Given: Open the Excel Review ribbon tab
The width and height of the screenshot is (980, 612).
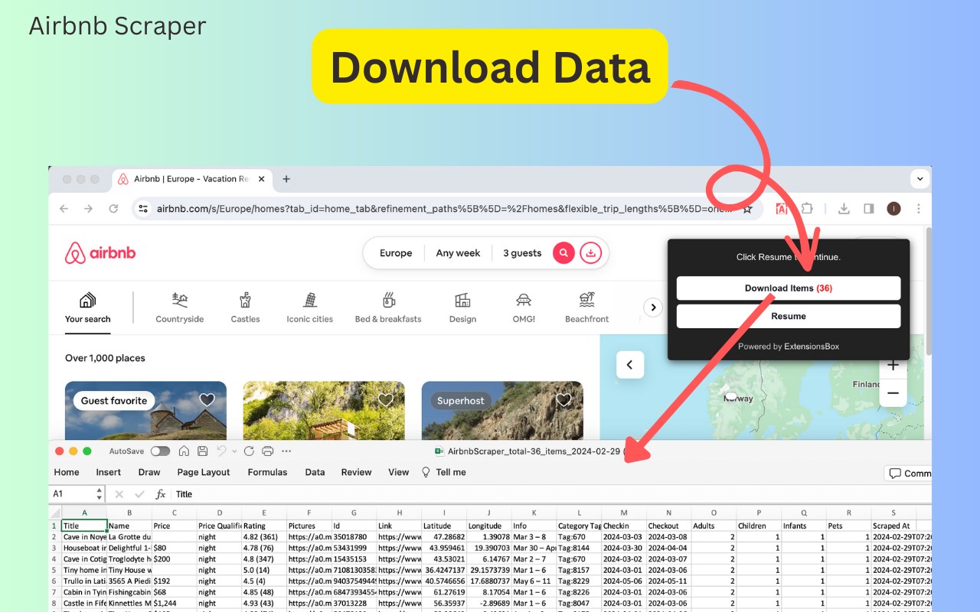Looking at the screenshot, I should coord(356,472).
